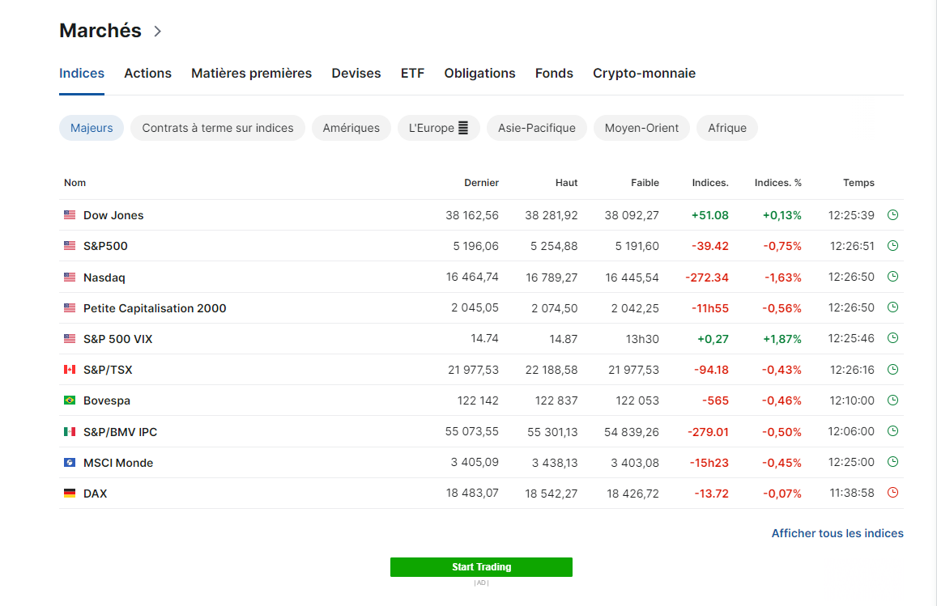Viewport: 937px width, 606px height.
Task: Click the clock icon in Bovespa row
Action: click(892, 400)
